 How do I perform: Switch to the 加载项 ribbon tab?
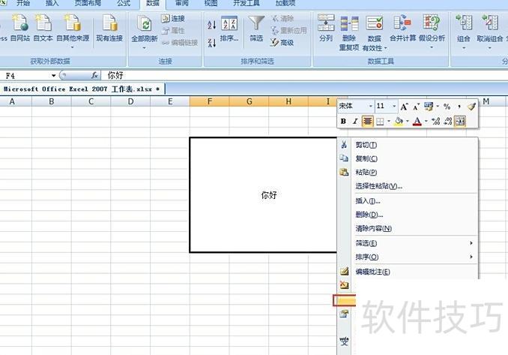[x=285, y=3]
